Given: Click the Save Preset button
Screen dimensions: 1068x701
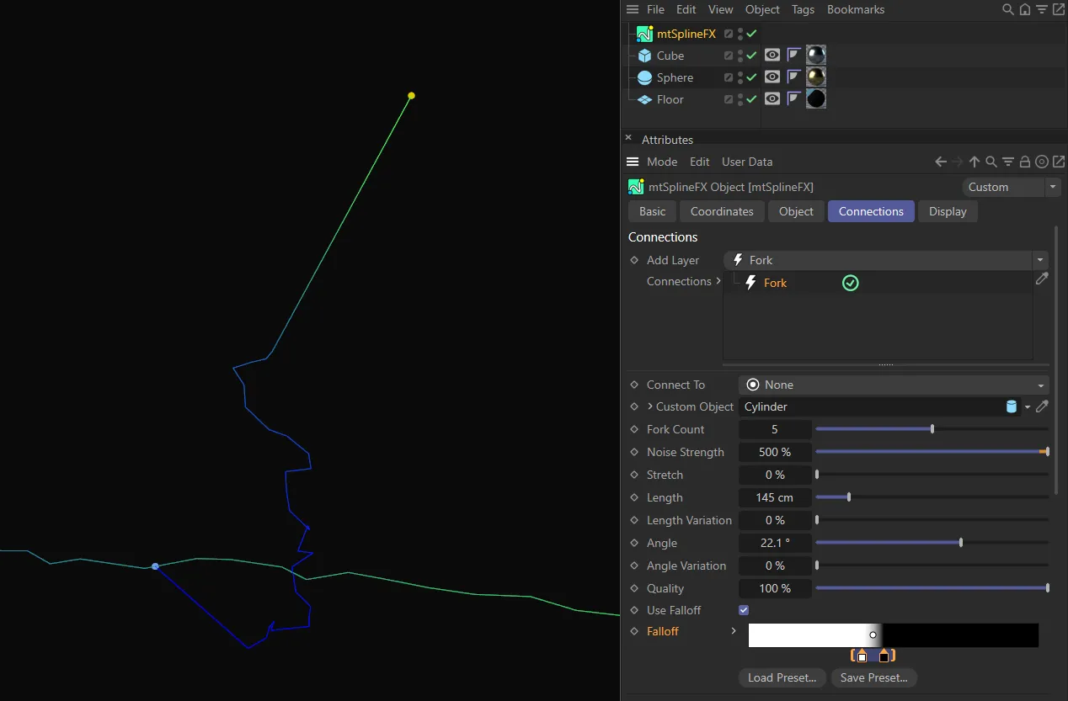Looking at the screenshot, I should [873, 677].
